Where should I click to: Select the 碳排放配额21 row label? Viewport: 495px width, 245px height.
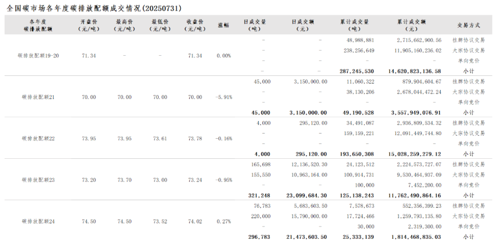click(38, 97)
